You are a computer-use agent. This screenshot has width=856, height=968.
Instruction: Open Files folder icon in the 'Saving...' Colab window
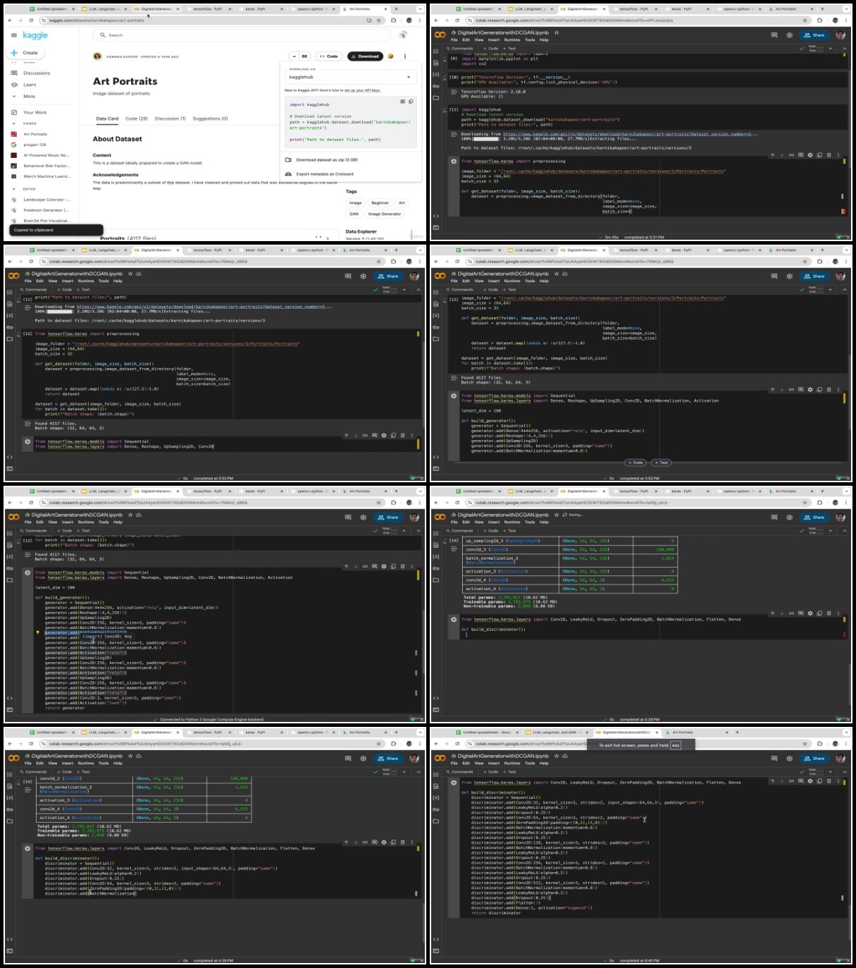436,580
